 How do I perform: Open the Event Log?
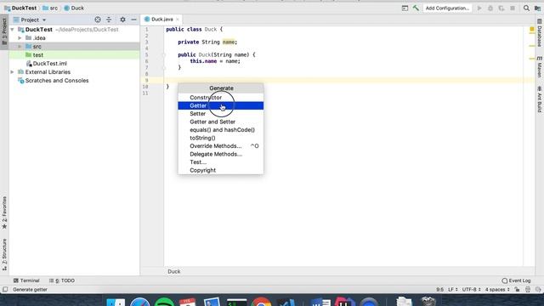(516, 280)
